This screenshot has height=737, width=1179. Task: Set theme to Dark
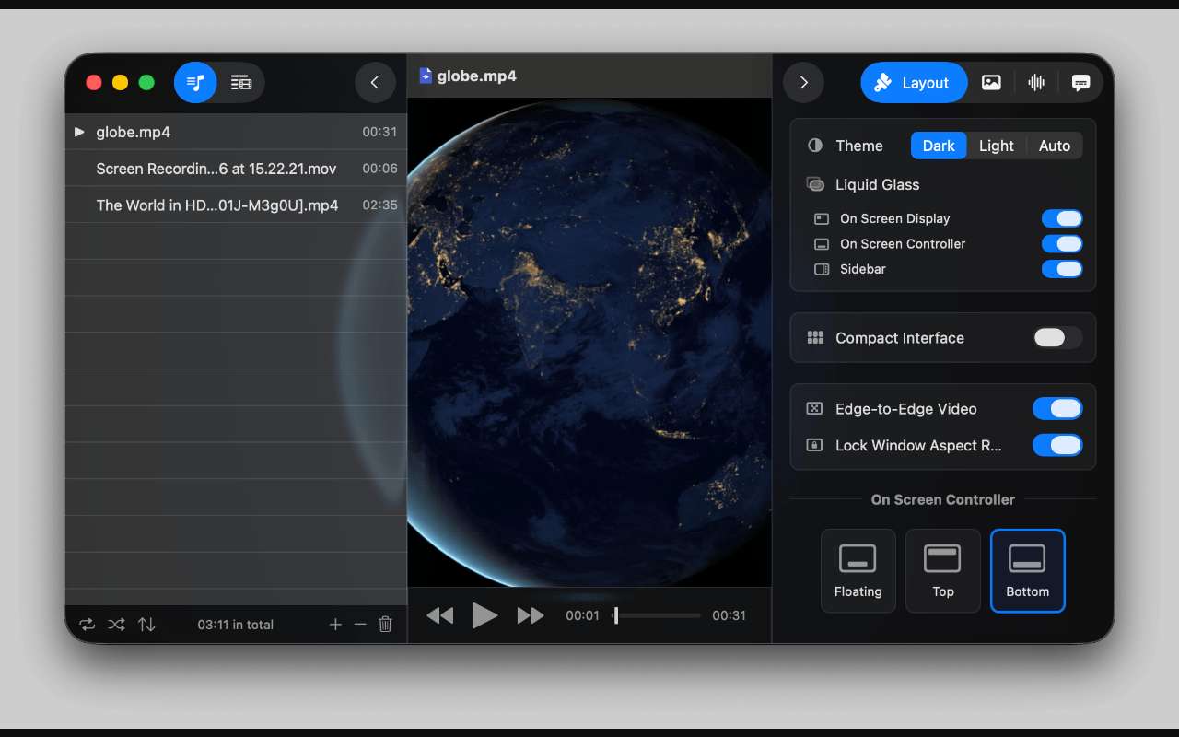pos(939,146)
